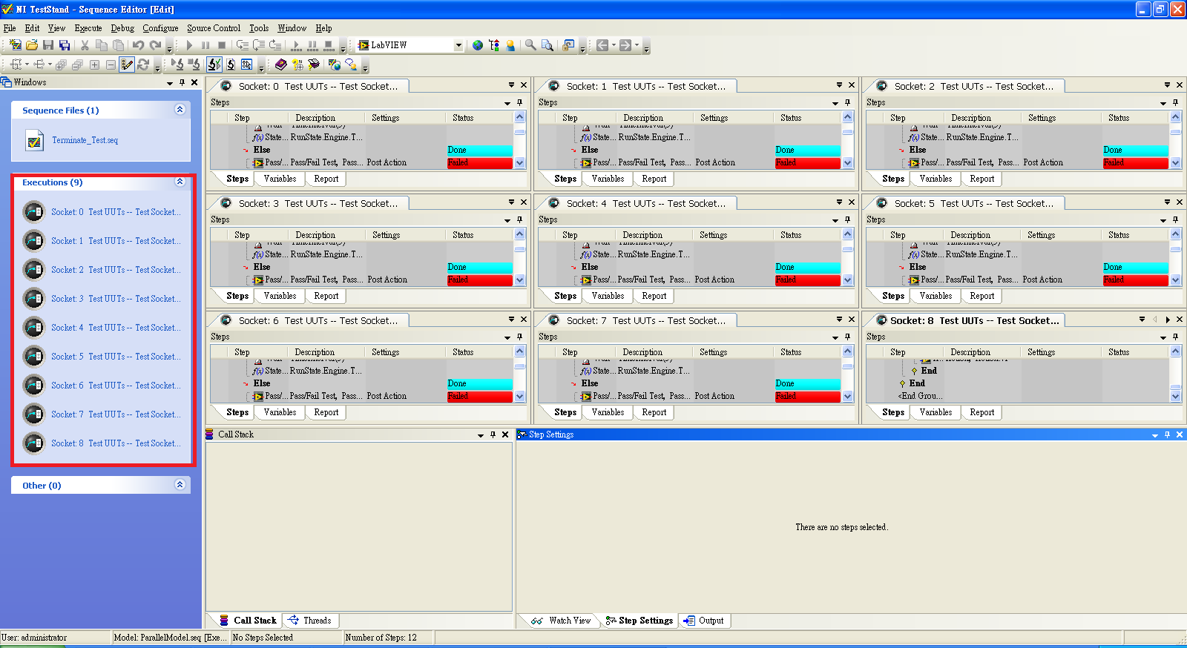The image size is (1187, 648).
Task: Click the Expand All plus icon
Action: tap(94, 65)
